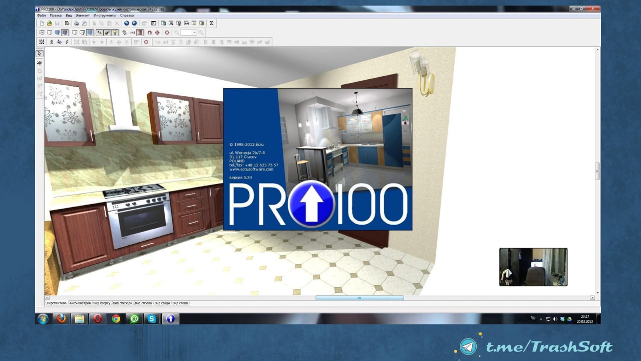Click the horizontal scrollbar thumb of the viewport
Screen dimensions: 641x361
coord(360,298)
